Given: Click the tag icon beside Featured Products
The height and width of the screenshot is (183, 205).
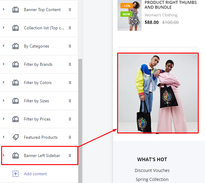Looking at the screenshot, I should [x=16, y=137].
